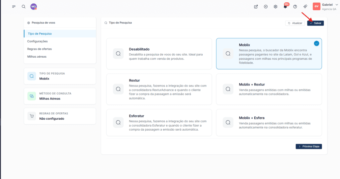
Task: Click the Regras de Ofertas summary card
Action: [x=60, y=116]
